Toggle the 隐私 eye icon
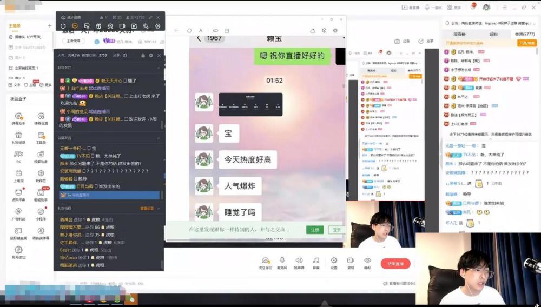Screen dimensions: 541x307 point(368,264)
